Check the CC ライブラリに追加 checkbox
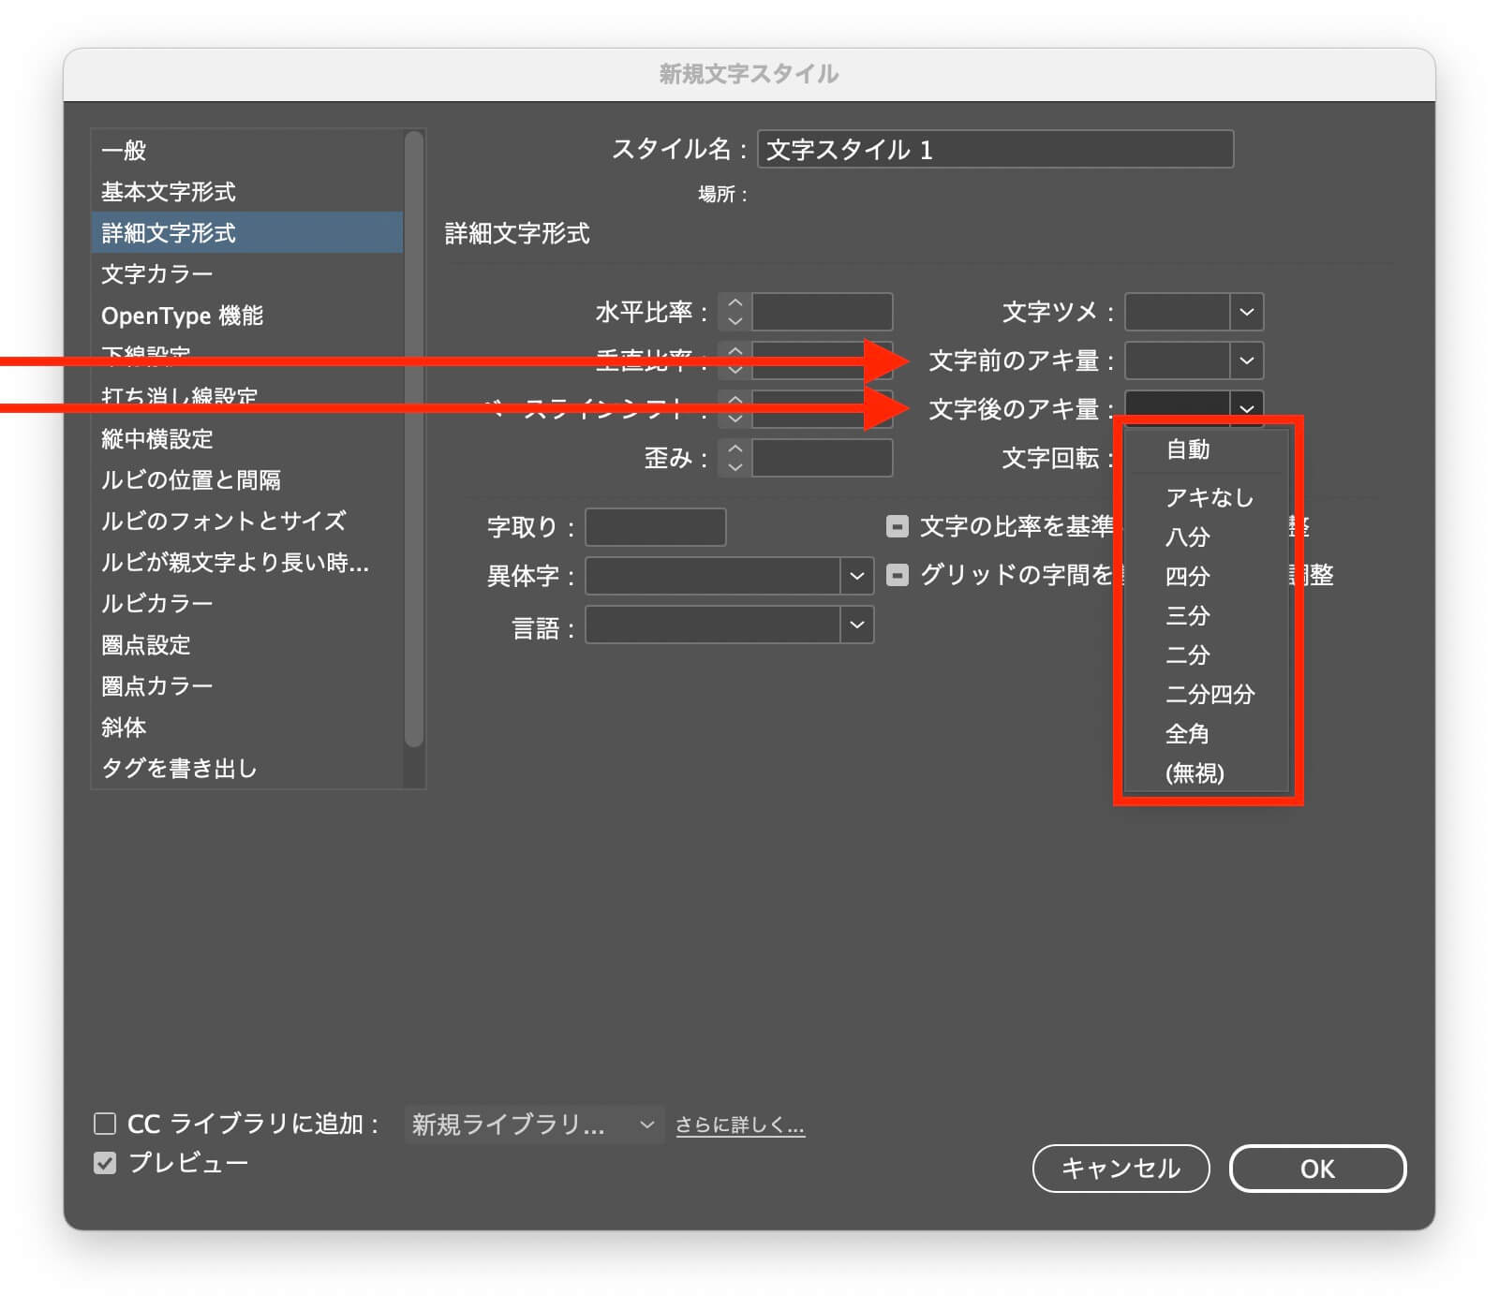 click(x=105, y=1123)
